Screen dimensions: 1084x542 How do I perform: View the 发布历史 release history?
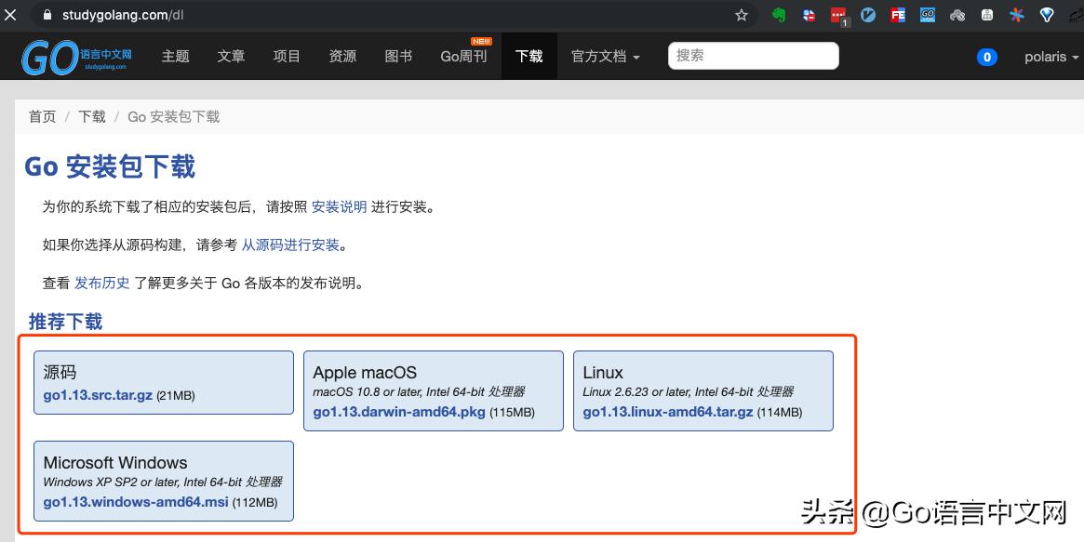coord(102,283)
